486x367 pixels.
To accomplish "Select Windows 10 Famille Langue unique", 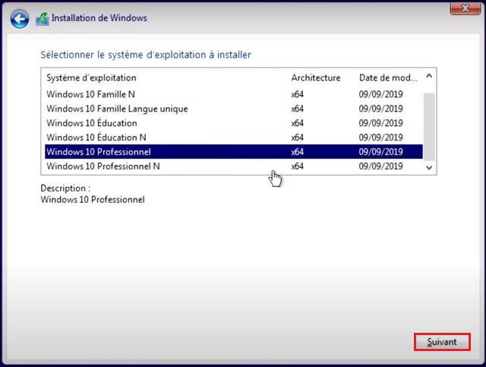I will pyautogui.click(x=234, y=109).
